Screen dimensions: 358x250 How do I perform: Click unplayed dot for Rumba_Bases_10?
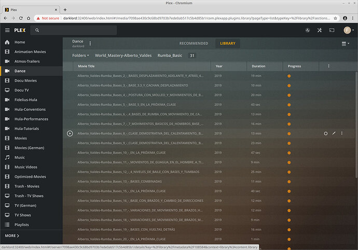pos(289,152)
